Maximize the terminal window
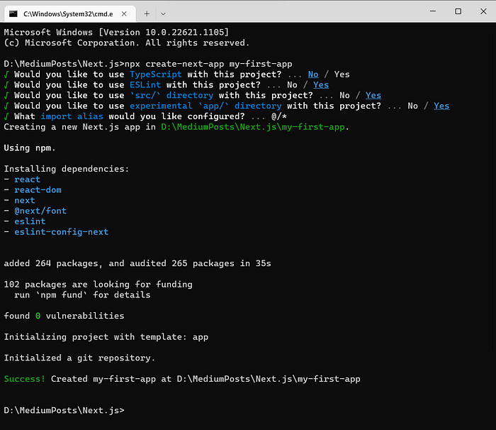496x430 pixels. pos(458,11)
